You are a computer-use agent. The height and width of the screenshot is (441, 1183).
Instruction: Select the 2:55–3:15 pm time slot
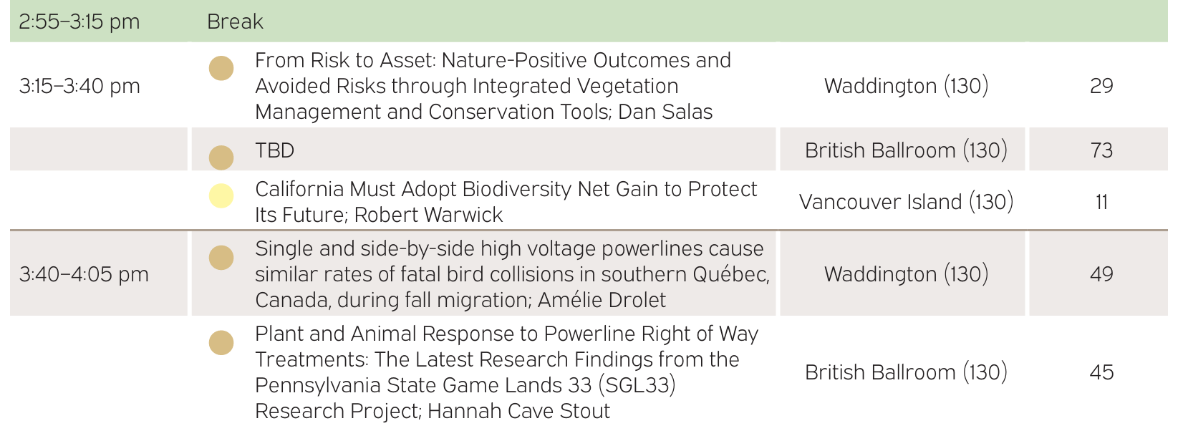pyautogui.click(x=79, y=21)
